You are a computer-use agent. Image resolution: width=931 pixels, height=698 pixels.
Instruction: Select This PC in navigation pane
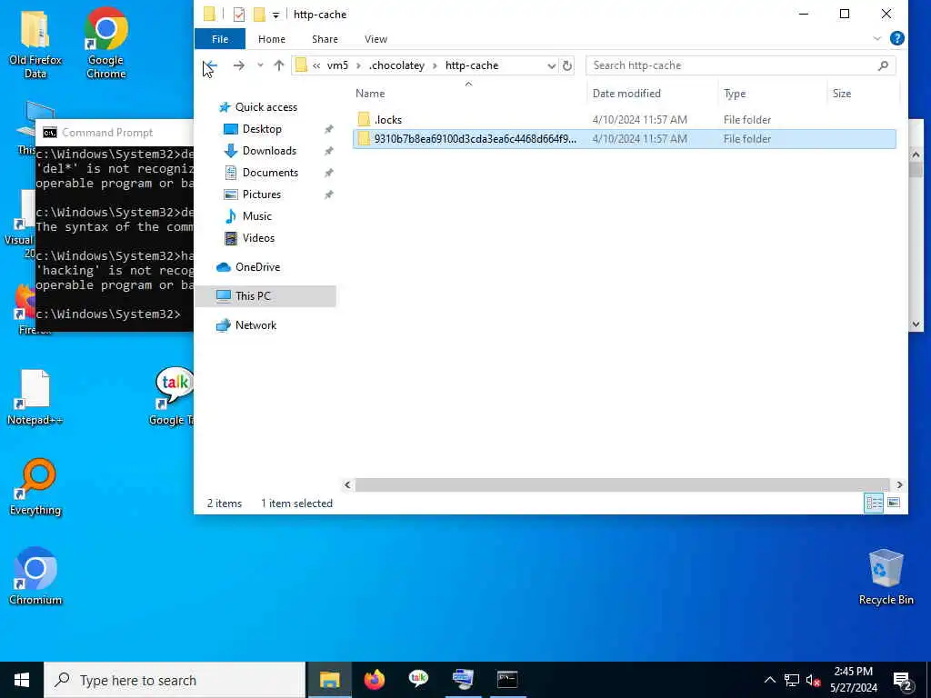pyautogui.click(x=253, y=296)
